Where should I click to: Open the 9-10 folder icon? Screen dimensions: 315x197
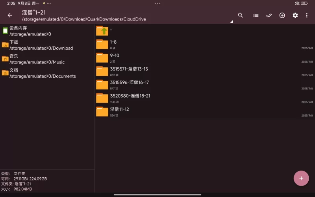pyautogui.click(x=102, y=58)
